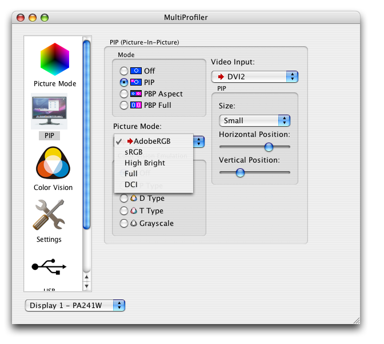Click the T Type color icon
Viewport: 384px width, 344px height.
[x=134, y=211]
